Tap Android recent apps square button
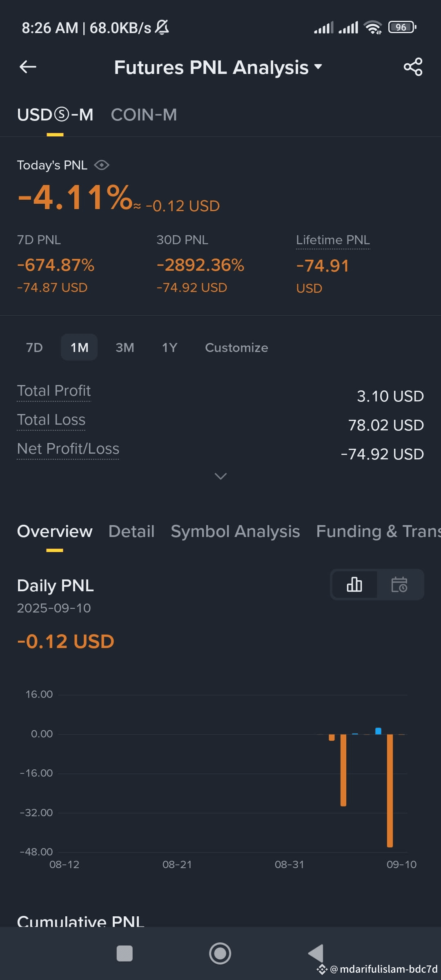 [125, 953]
